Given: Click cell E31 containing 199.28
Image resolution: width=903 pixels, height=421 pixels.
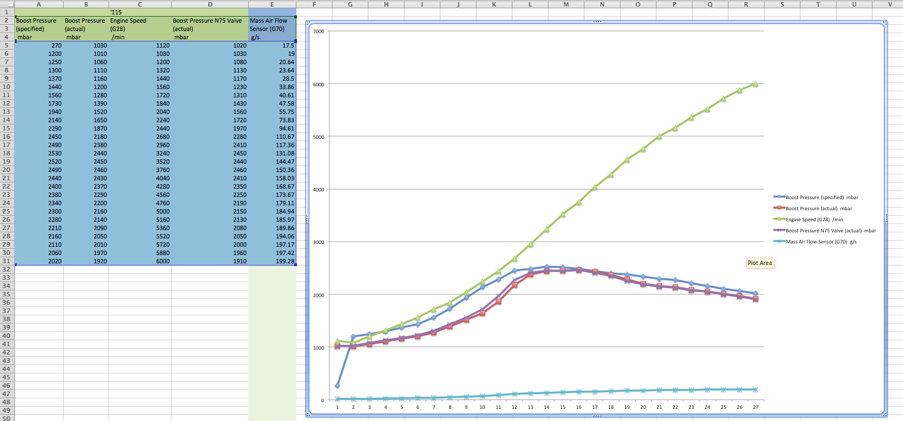Looking at the screenshot, I should (272, 261).
